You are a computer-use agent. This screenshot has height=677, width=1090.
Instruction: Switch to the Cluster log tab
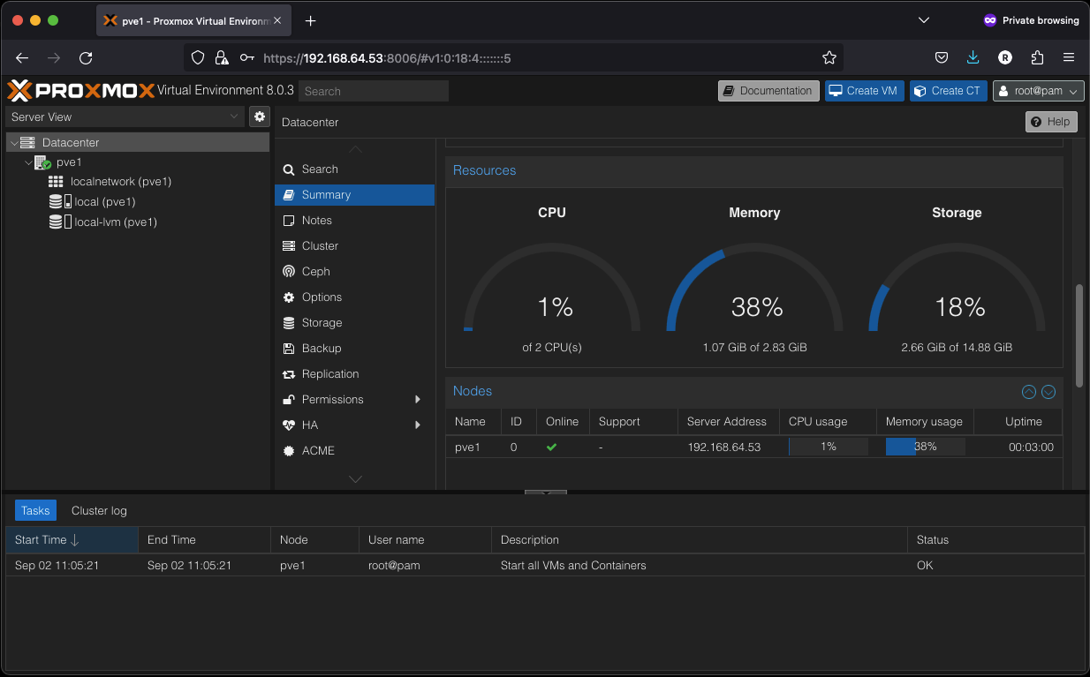coord(99,510)
